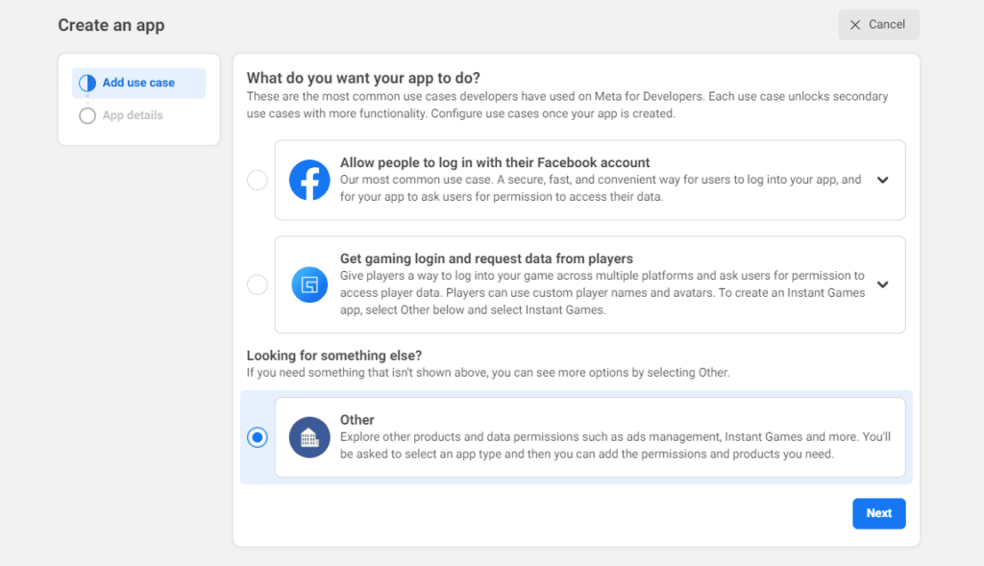The height and width of the screenshot is (566, 984).
Task: Select the Other radio button
Action: 258,437
